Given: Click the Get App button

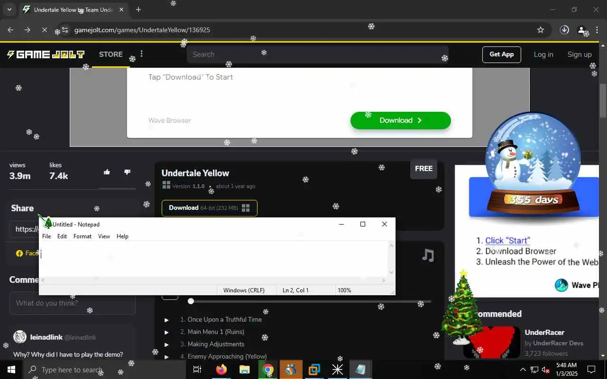Looking at the screenshot, I should pyautogui.click(x=501, y=54).
